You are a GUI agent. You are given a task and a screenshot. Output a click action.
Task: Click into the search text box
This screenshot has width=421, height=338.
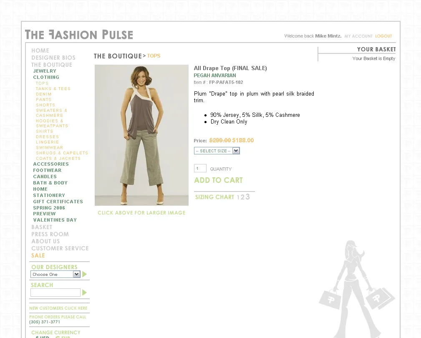[55, 293]
